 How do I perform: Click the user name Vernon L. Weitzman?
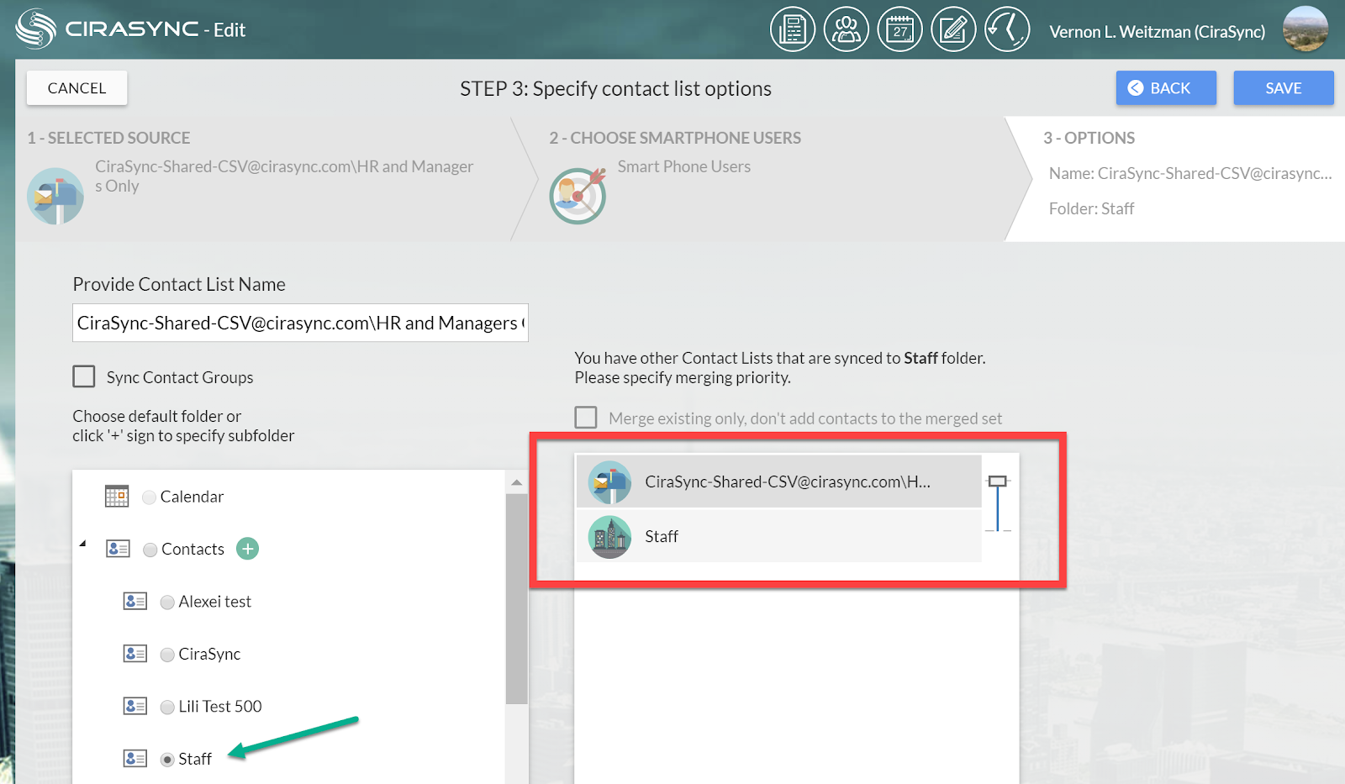pyautogui.click(x=1157, y=32)
